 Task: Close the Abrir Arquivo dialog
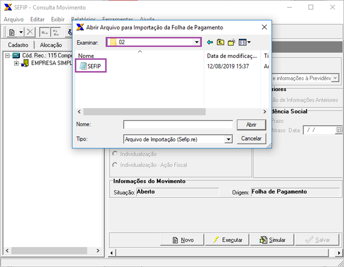pos(264,27)
